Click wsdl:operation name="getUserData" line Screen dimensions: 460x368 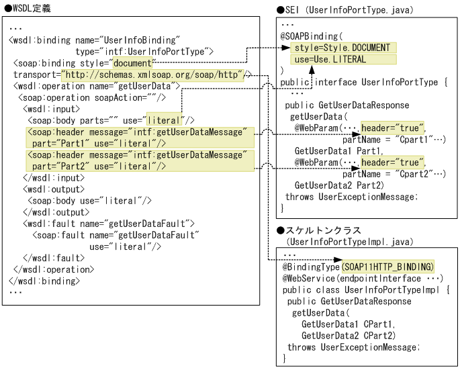[96, 86]
